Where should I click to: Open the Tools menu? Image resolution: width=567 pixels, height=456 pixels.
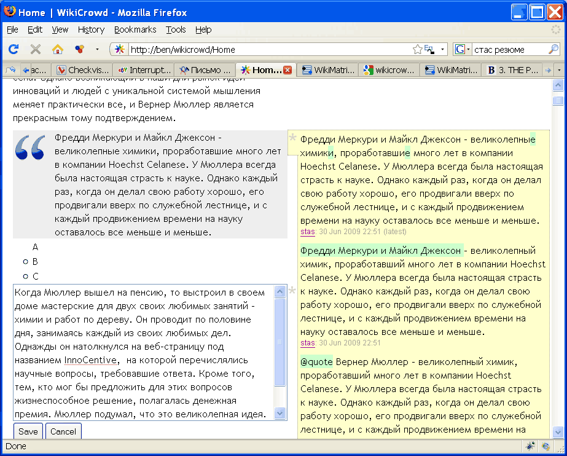176,29
